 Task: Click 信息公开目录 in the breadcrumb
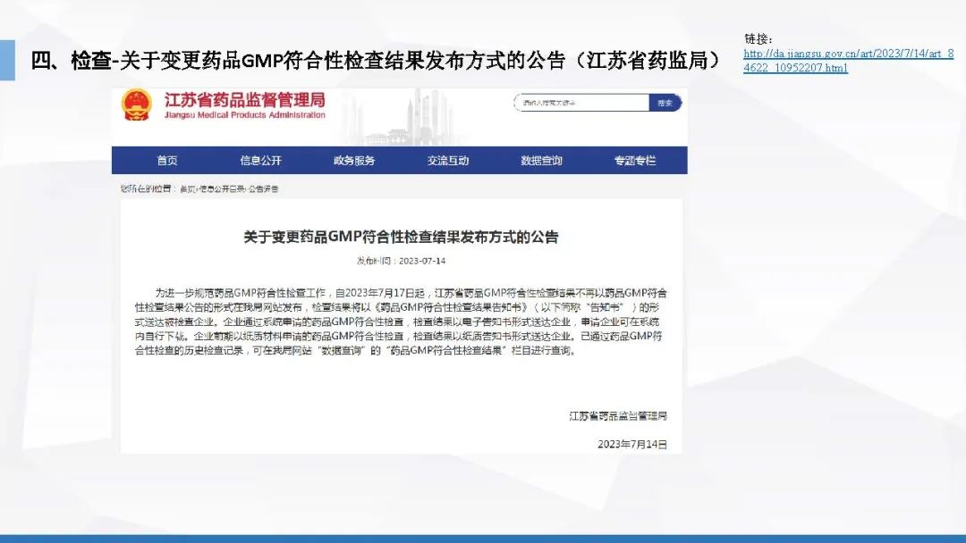(x=221, y=189)
